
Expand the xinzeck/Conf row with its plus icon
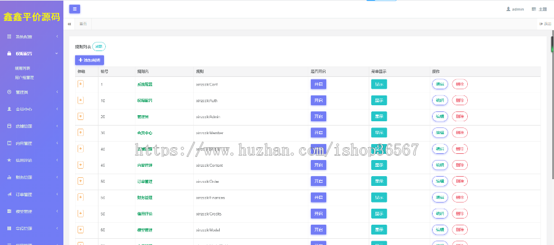point(81,84)
